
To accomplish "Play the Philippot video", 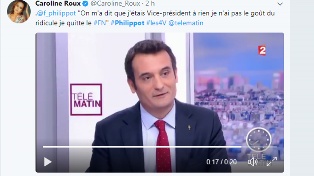I will (48, 162).
